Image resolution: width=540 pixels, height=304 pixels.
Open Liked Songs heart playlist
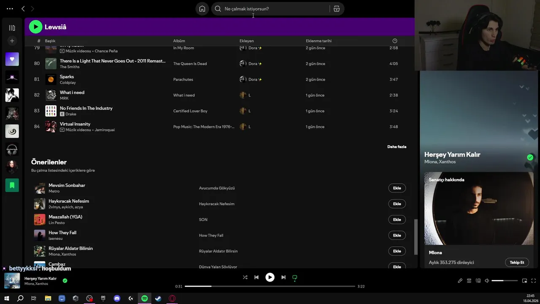pyautogui.click(x=12, y=59)
